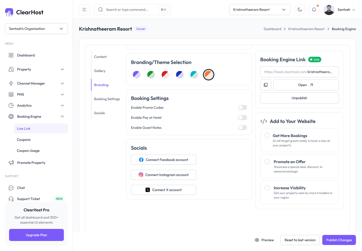Enable Guest Notes toggle

(x=243, y=128)
